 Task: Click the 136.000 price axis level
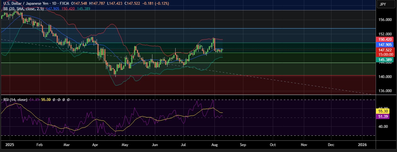point(384,91)
